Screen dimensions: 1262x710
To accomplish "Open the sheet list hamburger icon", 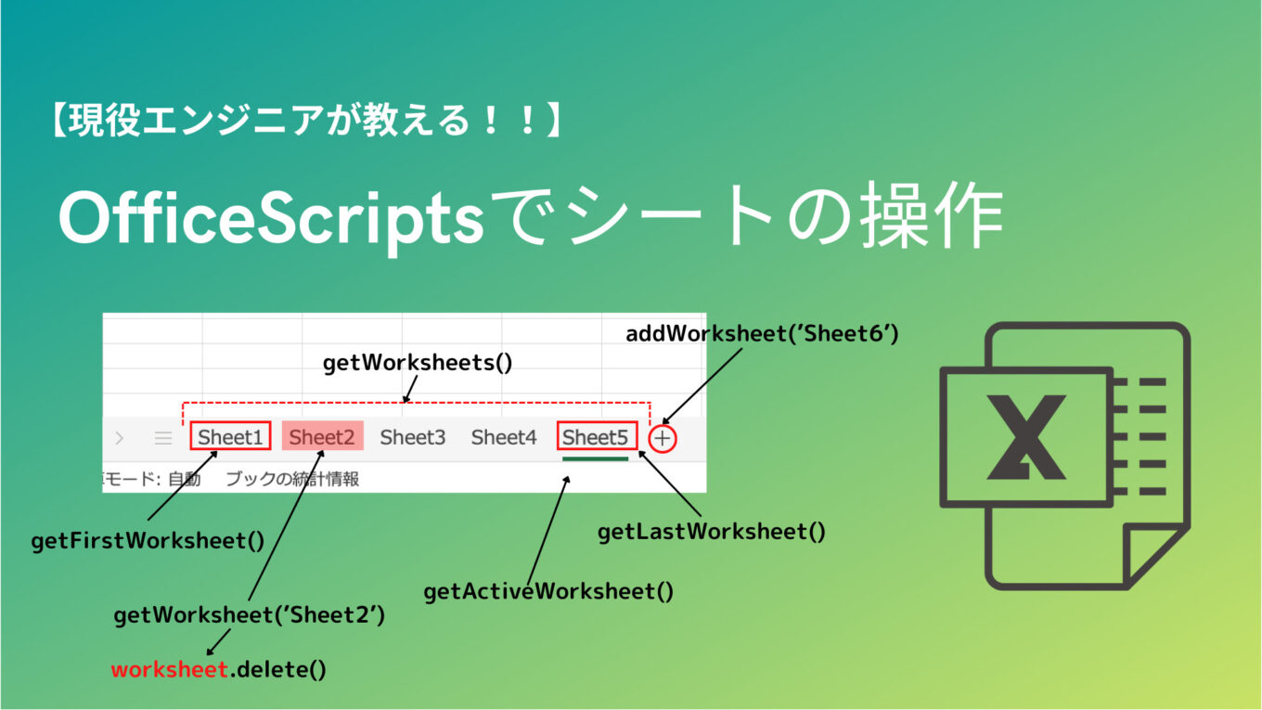I will click(x=163, y=437).
